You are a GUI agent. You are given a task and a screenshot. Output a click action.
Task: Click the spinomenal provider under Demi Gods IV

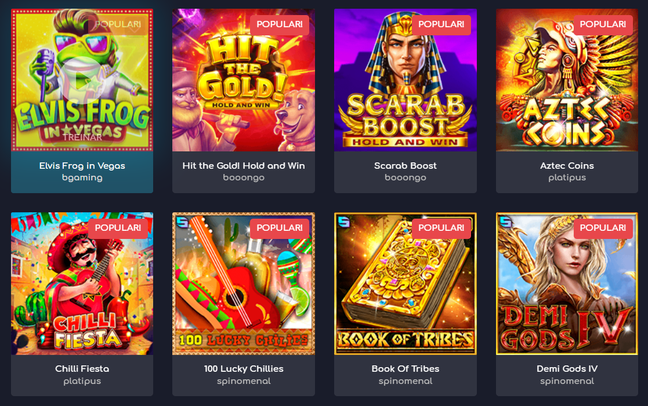click(x=567, y=381)
